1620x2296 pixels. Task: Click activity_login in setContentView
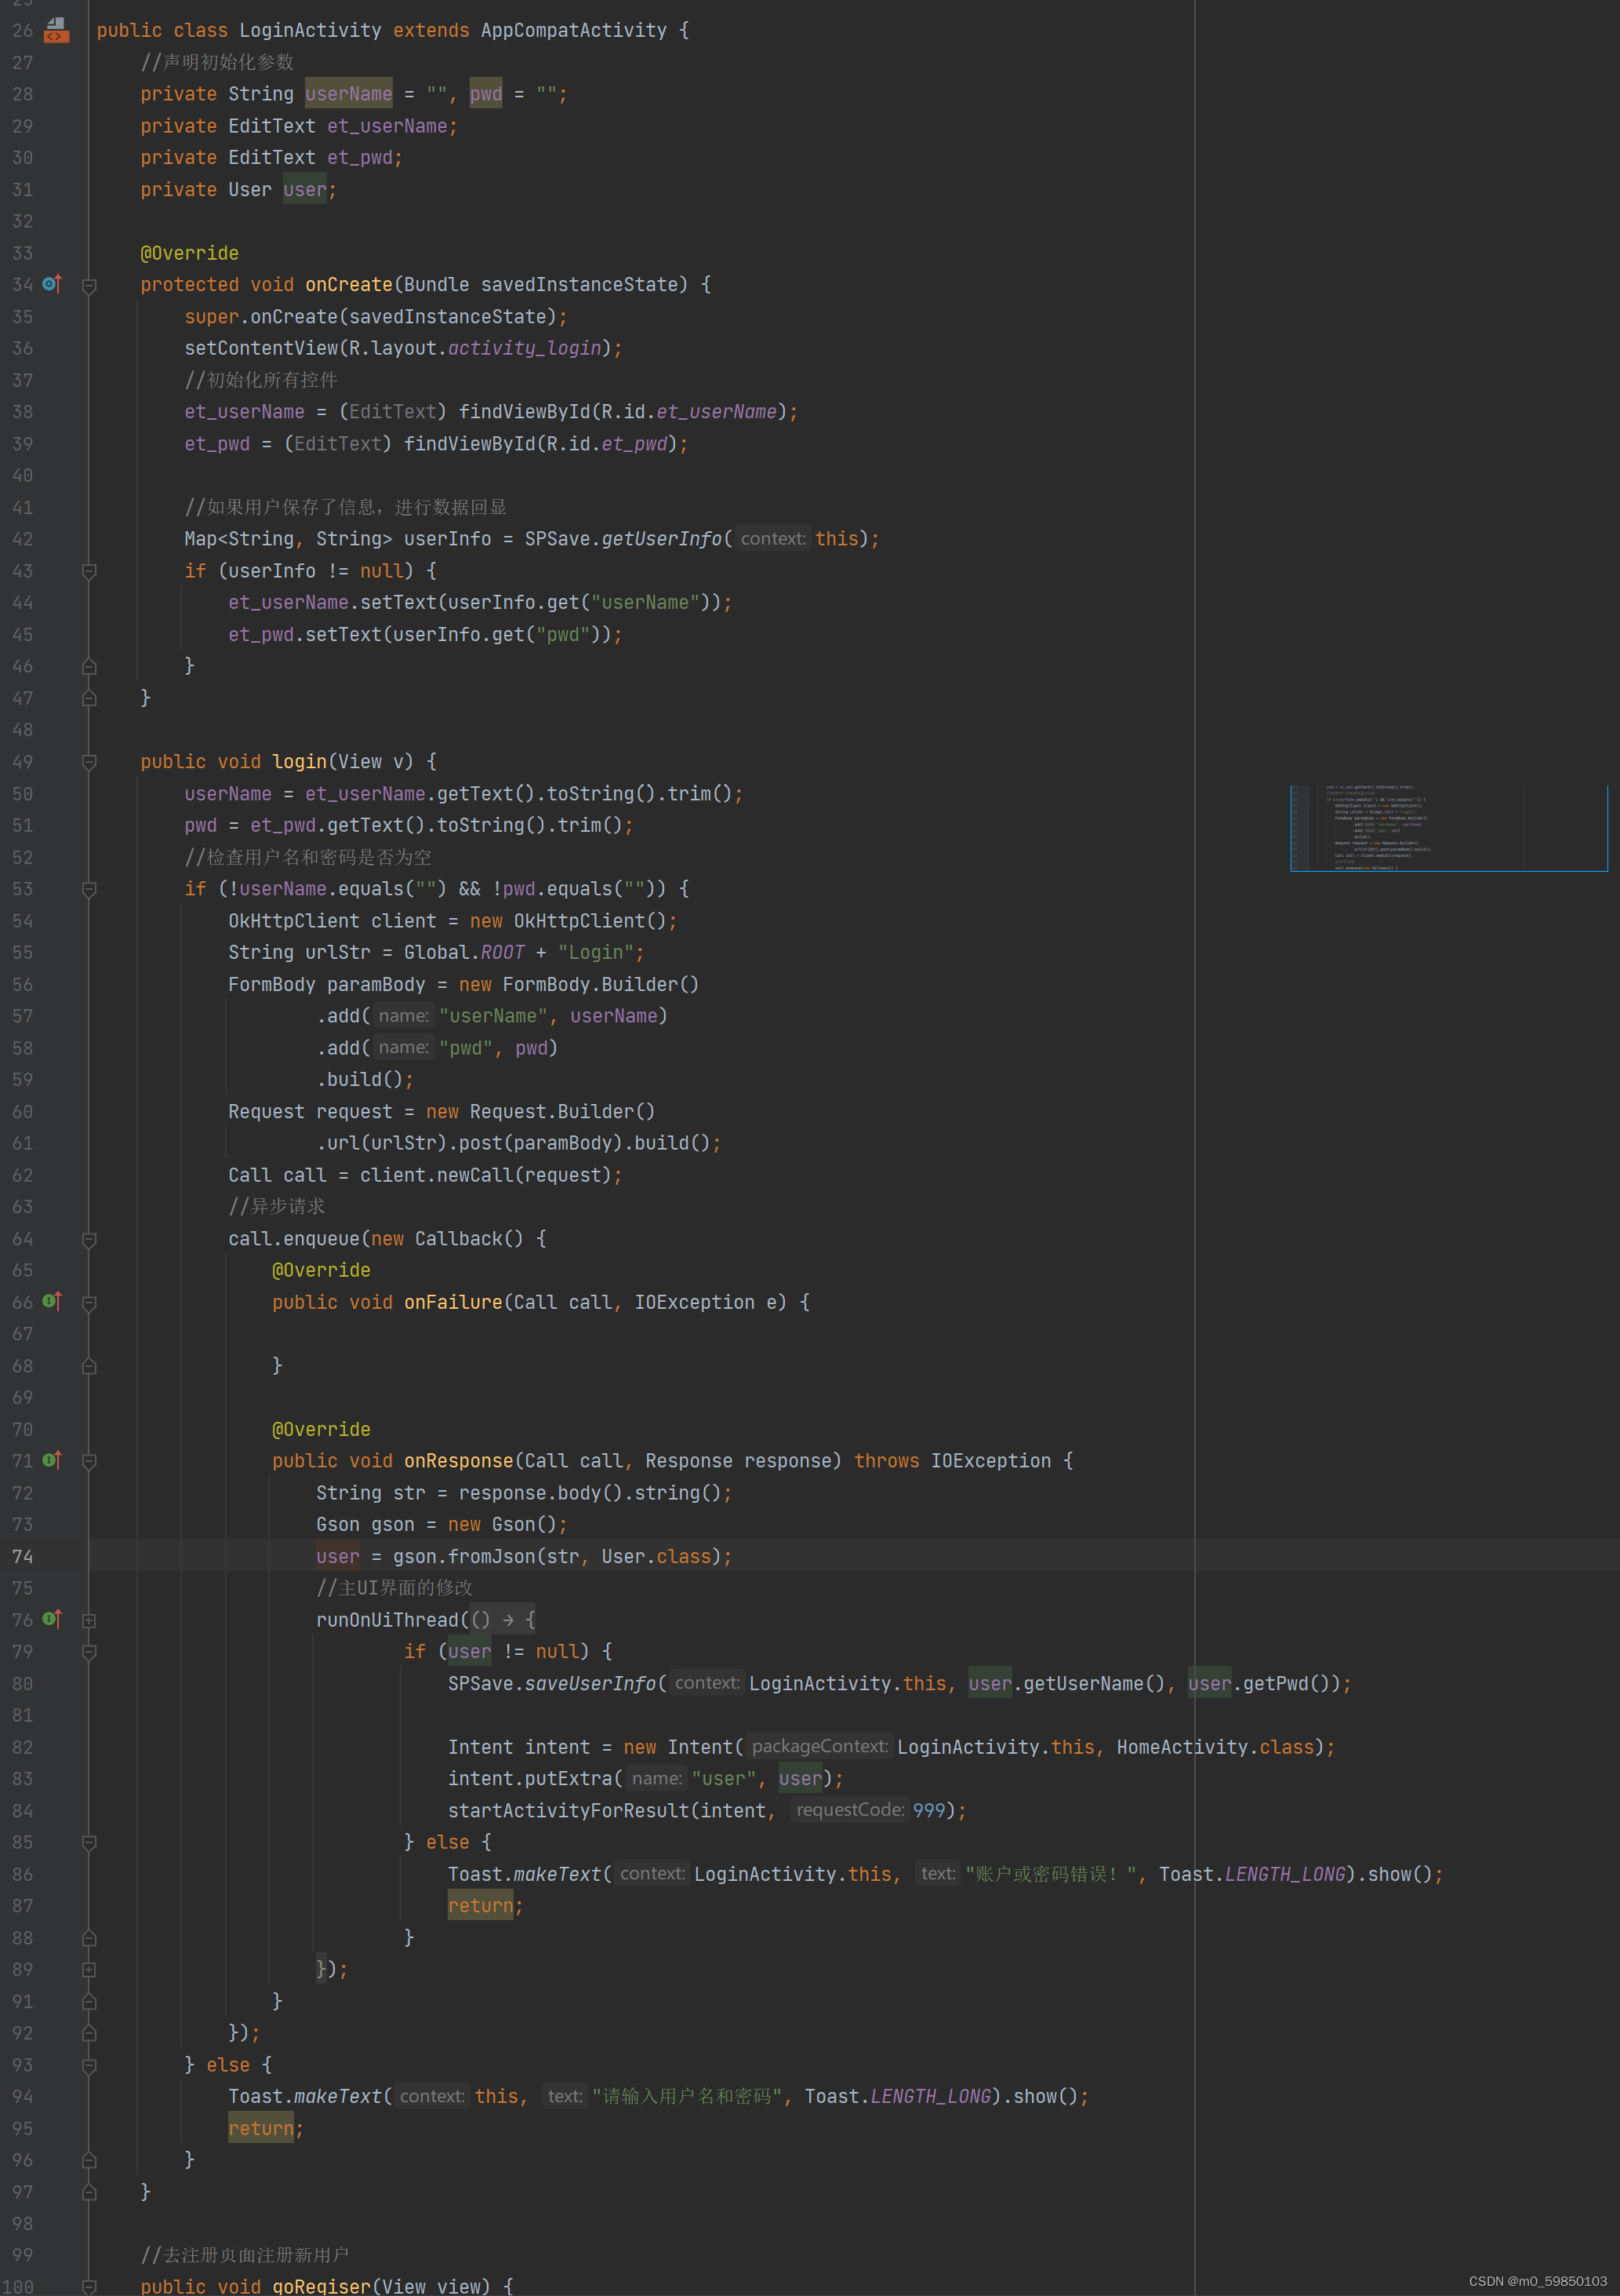click(x=525, y=348)
